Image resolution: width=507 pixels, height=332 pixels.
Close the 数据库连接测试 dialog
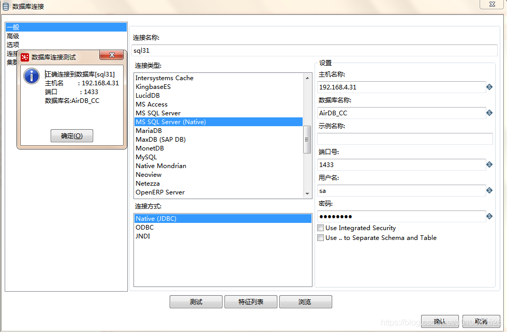pyautogui.click(x=112, y=55)
